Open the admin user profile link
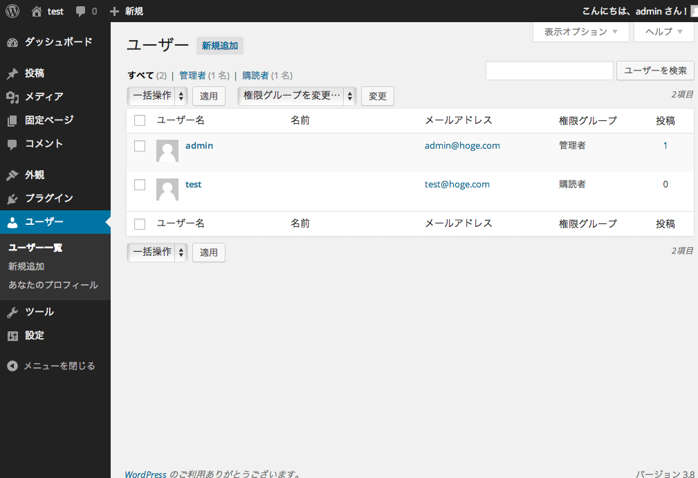 (199, 145)
